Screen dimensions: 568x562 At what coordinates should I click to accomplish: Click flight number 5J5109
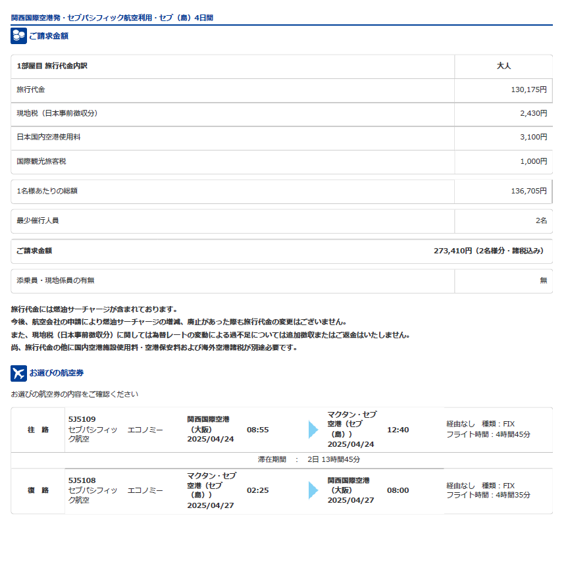(82, 419)
